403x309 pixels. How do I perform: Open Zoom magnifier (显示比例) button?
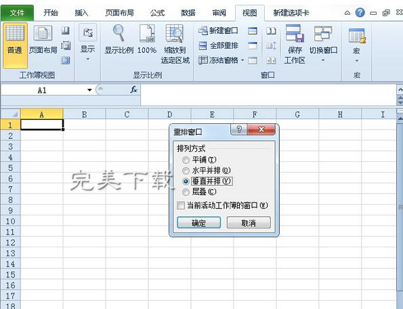coord(119,39)
